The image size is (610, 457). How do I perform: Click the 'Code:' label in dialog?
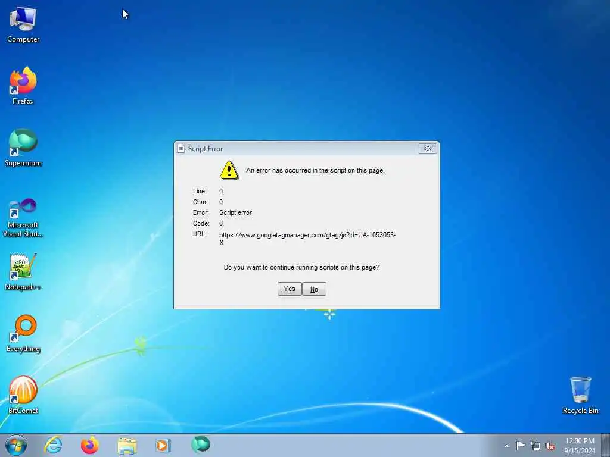coord(201,223)
